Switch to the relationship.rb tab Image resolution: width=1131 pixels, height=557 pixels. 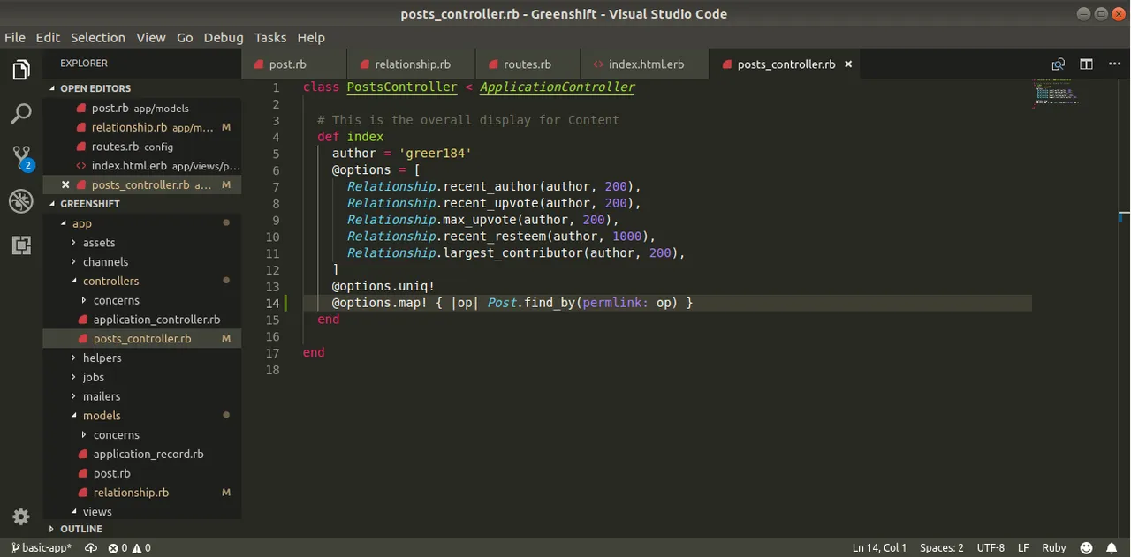411,64
